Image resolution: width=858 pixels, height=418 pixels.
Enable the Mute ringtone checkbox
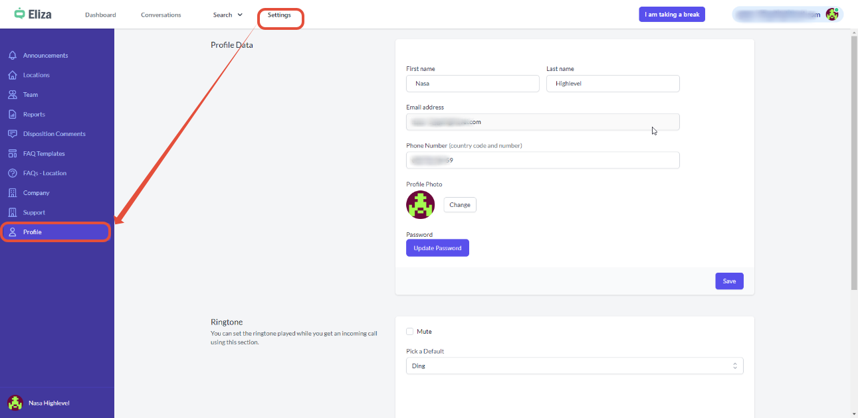click(410, 332)
